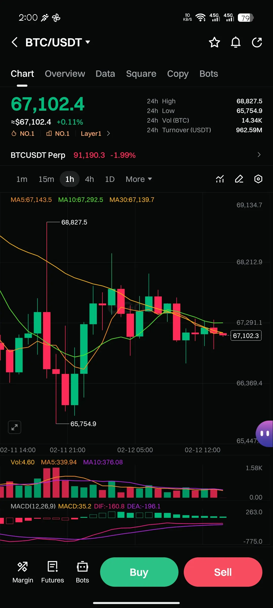This screenshot has height=608, width=273.
Task: Tap the red Sell button
Action: [223, 572]
